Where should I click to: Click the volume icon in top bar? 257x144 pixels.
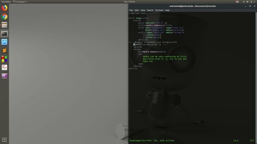247,2
